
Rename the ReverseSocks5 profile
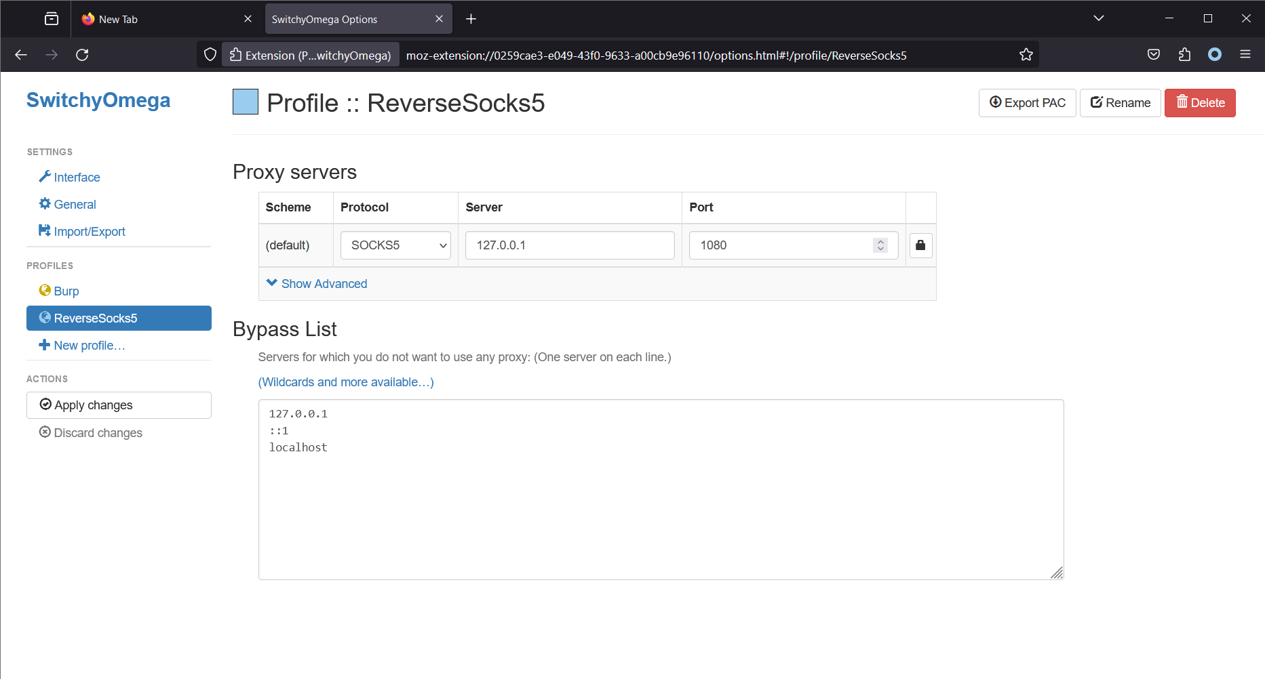(x=1120, y=103)
